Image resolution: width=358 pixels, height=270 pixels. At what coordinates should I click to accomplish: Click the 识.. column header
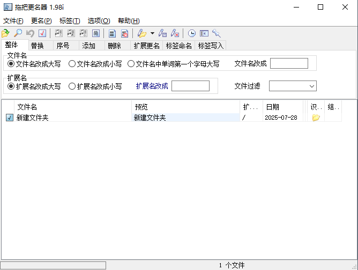316,107
